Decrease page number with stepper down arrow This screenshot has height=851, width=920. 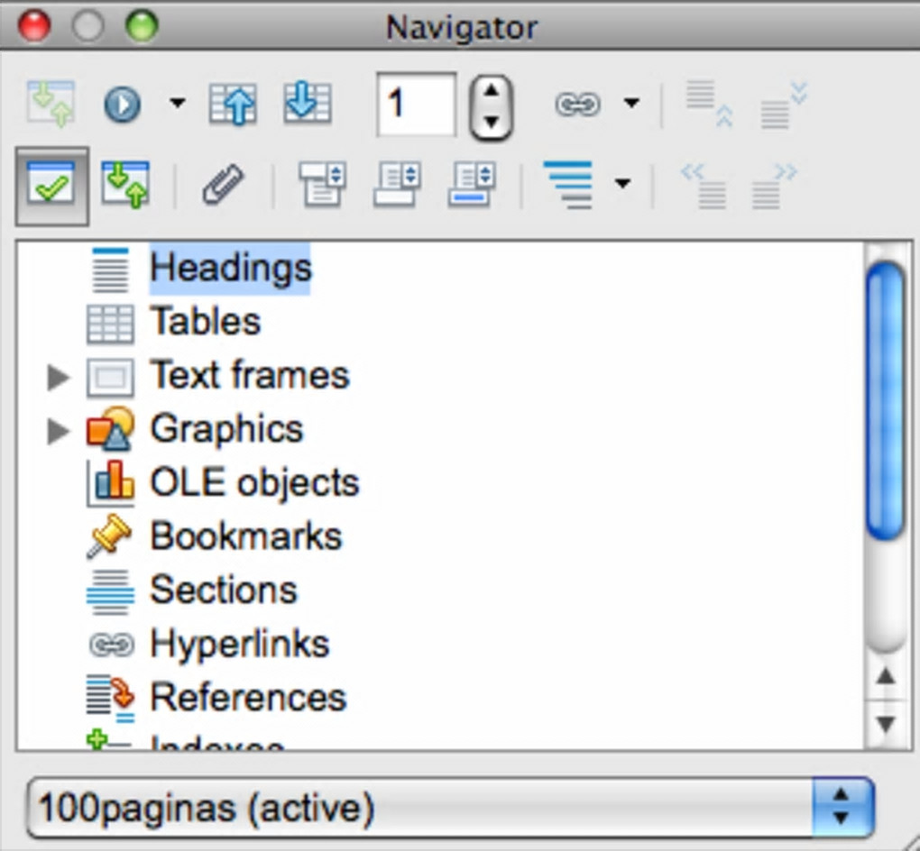(x=491, y=122)
